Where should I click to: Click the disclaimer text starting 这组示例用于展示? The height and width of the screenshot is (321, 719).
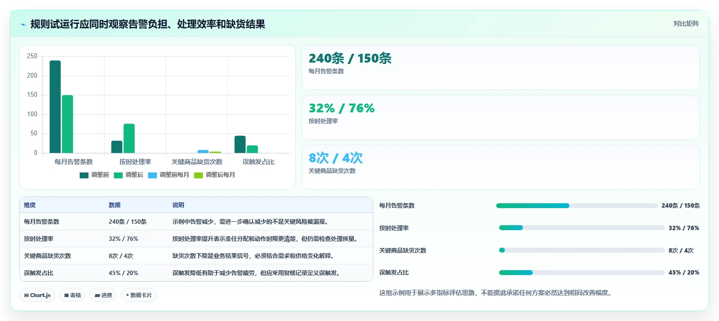tap(496, 293)
